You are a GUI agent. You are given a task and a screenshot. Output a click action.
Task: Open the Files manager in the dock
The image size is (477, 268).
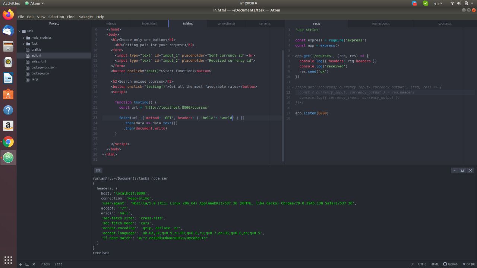coord(8,47)
